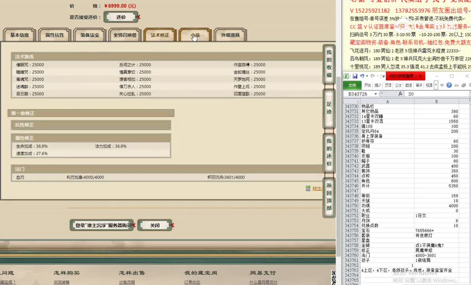
Task: Click the Redo icon in Excel
Action: tap(372, 76)
